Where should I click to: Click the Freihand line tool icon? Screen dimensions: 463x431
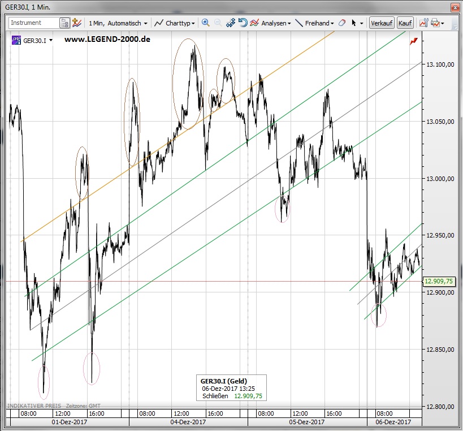(299, 23)
